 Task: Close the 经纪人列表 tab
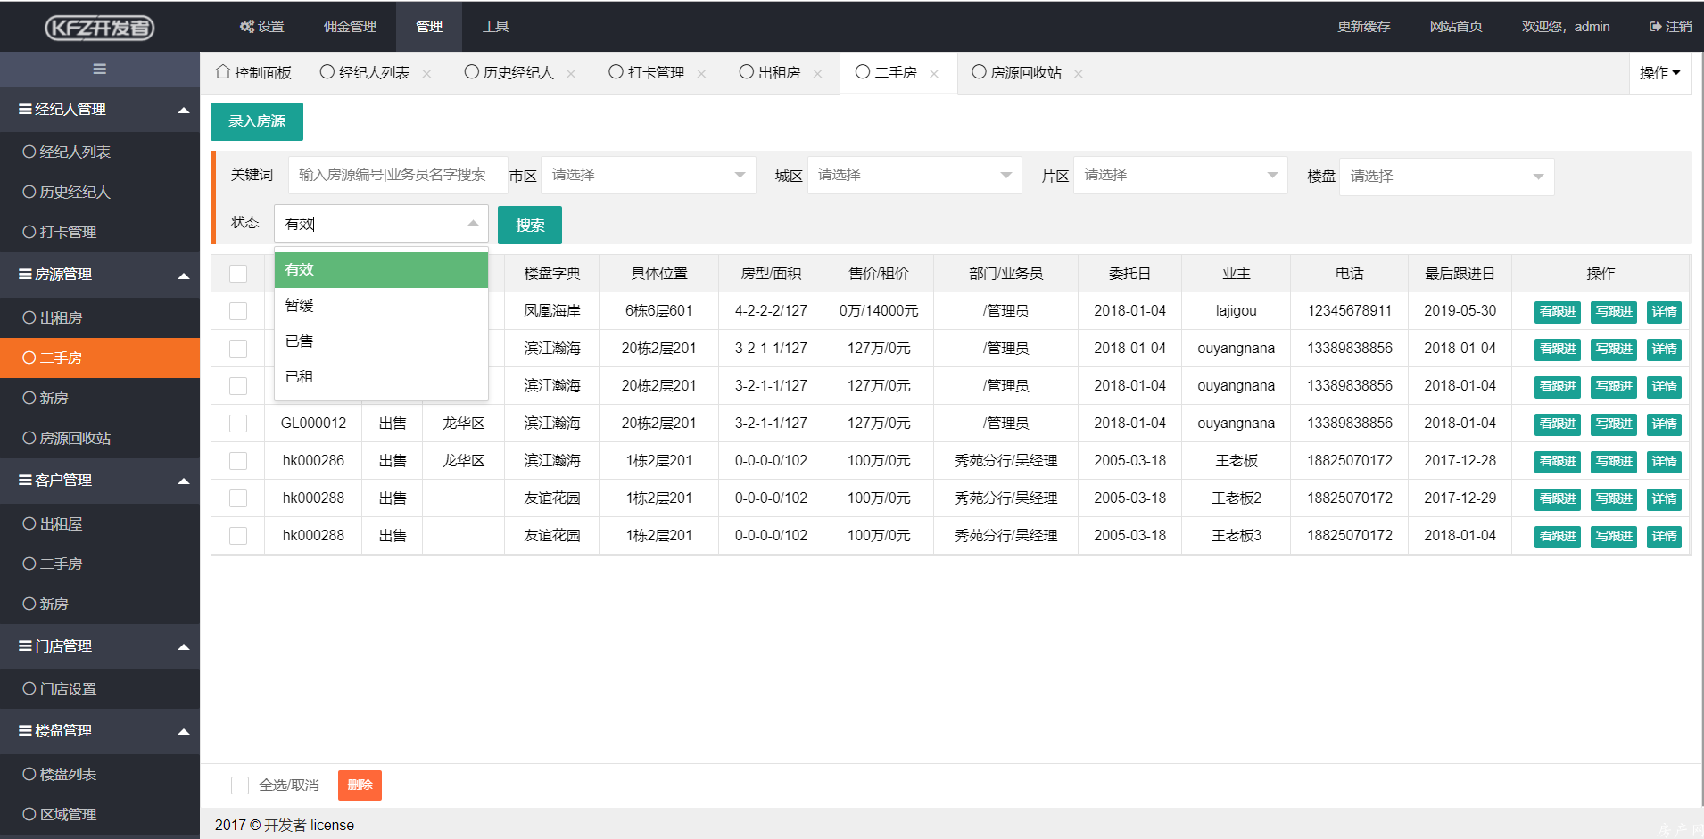coord(427,74)
